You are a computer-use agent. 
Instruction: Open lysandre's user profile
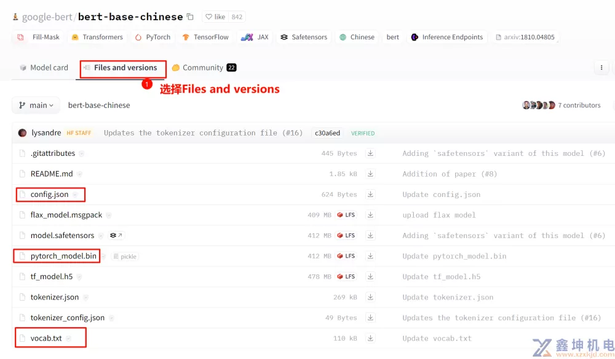click(46, 133)
